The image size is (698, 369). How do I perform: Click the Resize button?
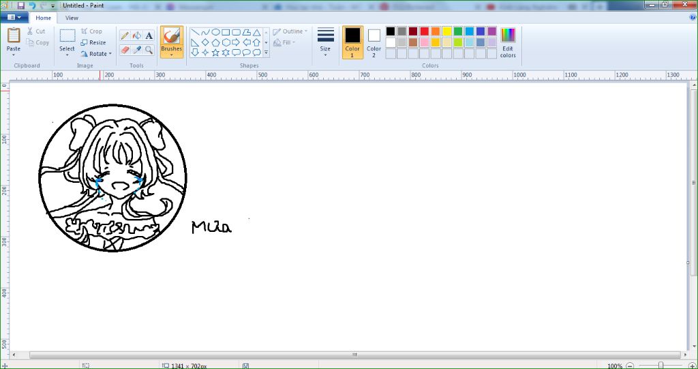click(93, 42)
